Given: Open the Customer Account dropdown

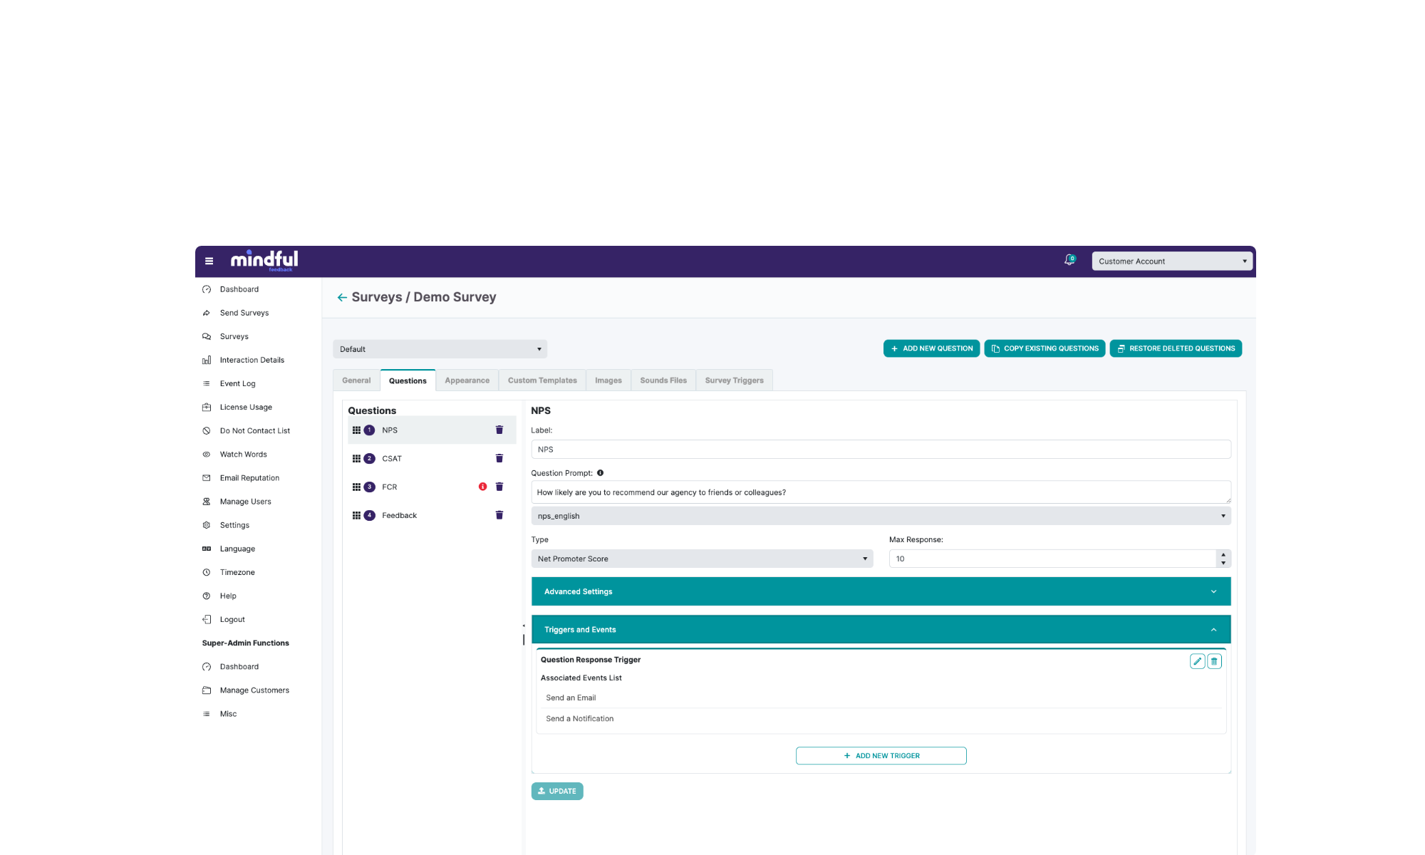Looking at the screenshot, I should click(1171, 261).
